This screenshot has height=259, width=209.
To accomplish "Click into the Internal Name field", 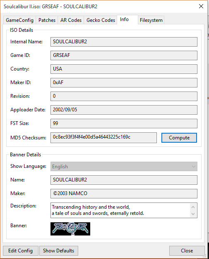I will coord(124,42).
